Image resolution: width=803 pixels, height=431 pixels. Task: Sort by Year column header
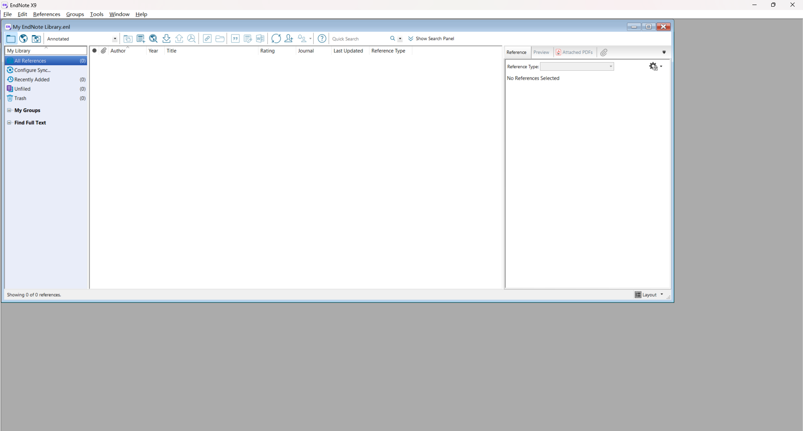[x=155, y=51]
